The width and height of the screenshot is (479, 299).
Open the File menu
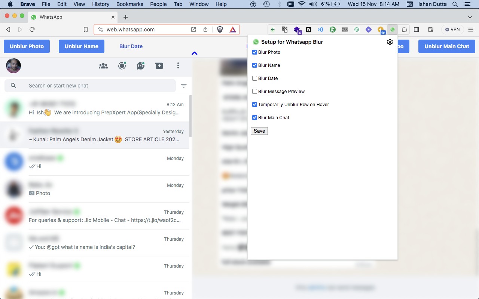click(46, 4)
